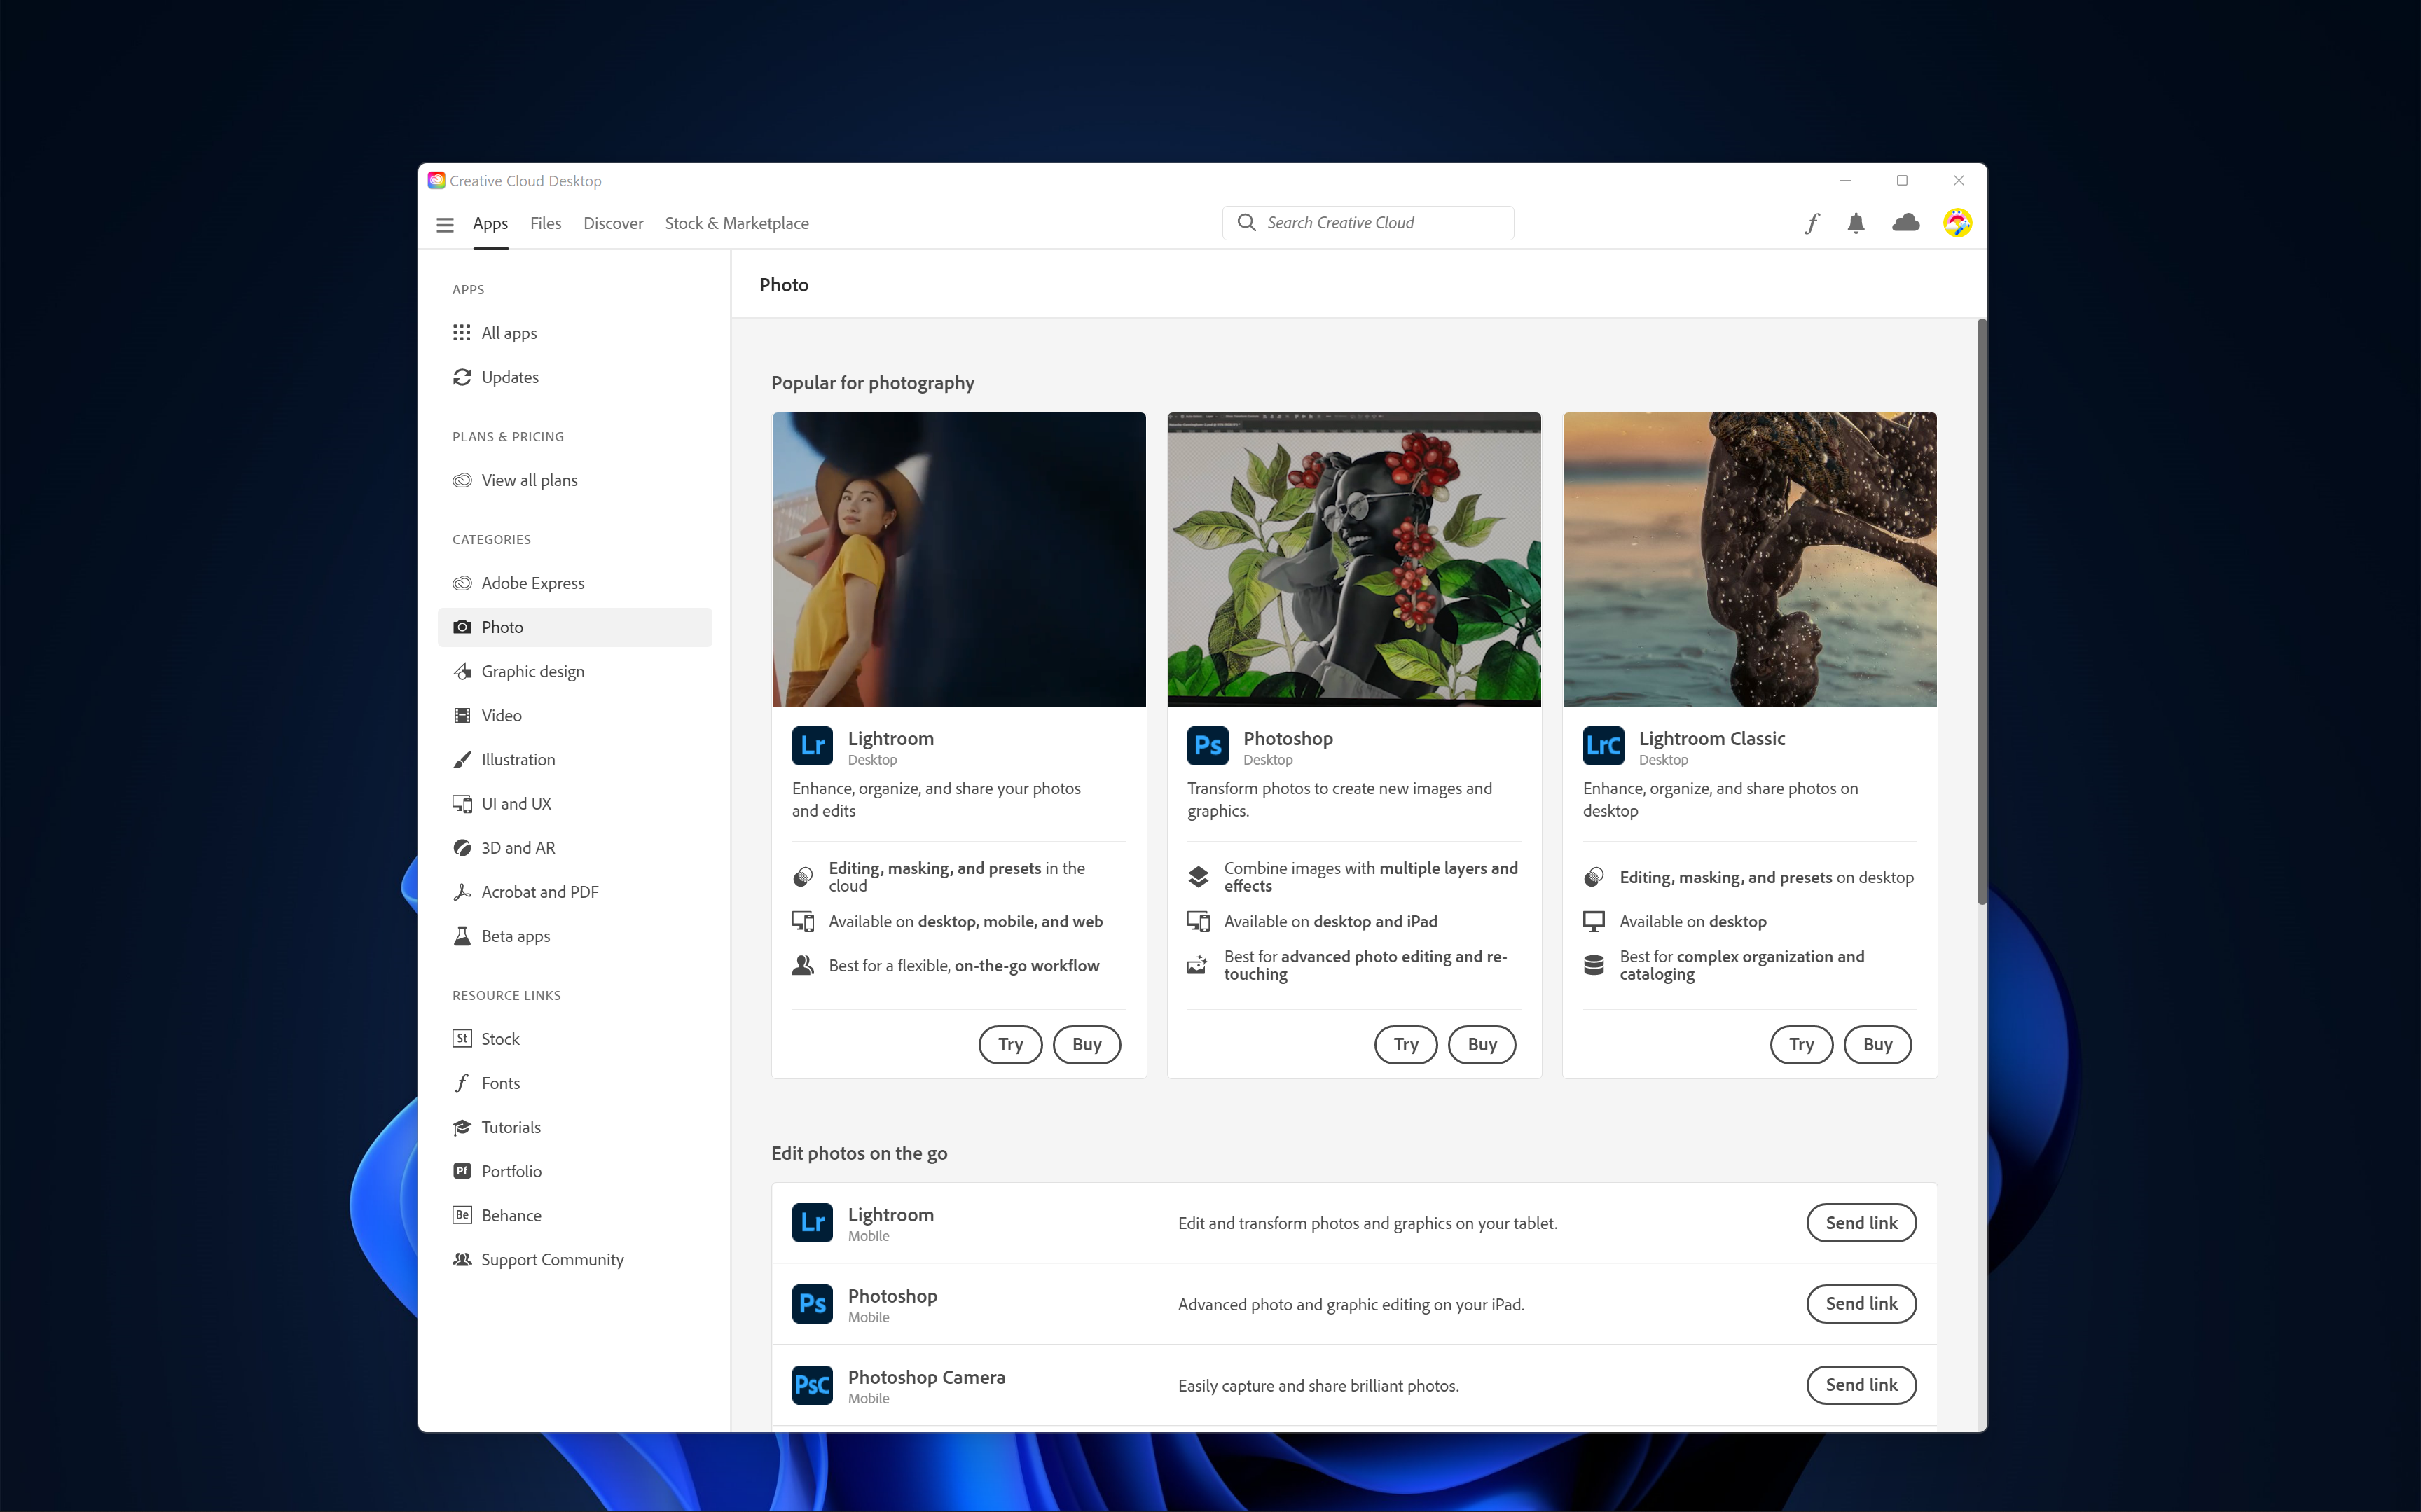Open the hamburger menu
The height and width of the screenshot is (1512, 2421).
(x=445, y=224)
